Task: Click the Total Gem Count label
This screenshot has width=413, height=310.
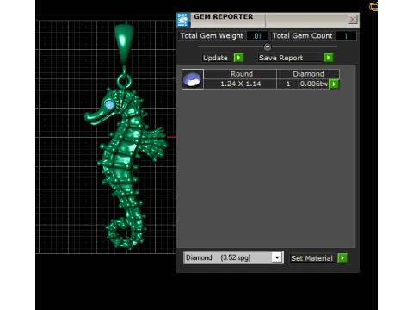Action: 302,36
